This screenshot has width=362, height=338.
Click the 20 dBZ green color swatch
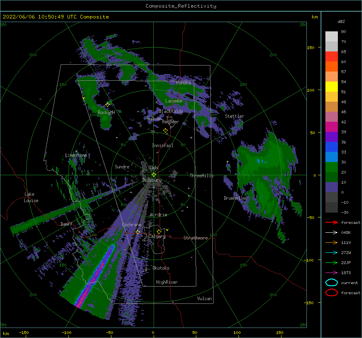pos(331,167)
